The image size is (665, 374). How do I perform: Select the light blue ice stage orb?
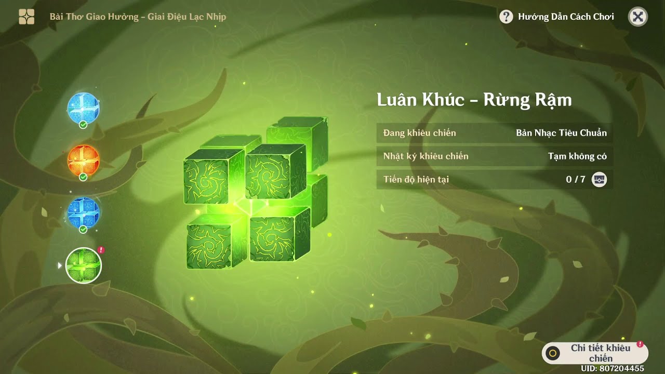pyautogui.click(x=83, y=108)
